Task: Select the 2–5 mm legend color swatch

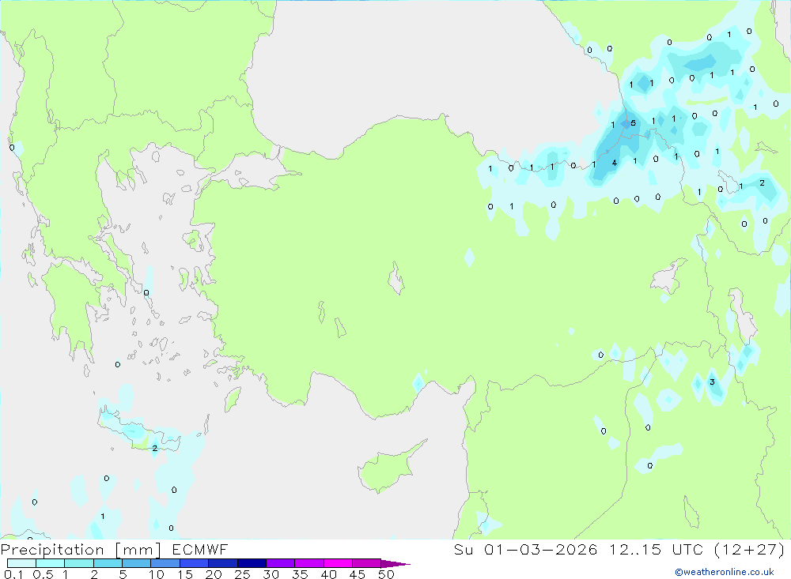Action: 108,563
